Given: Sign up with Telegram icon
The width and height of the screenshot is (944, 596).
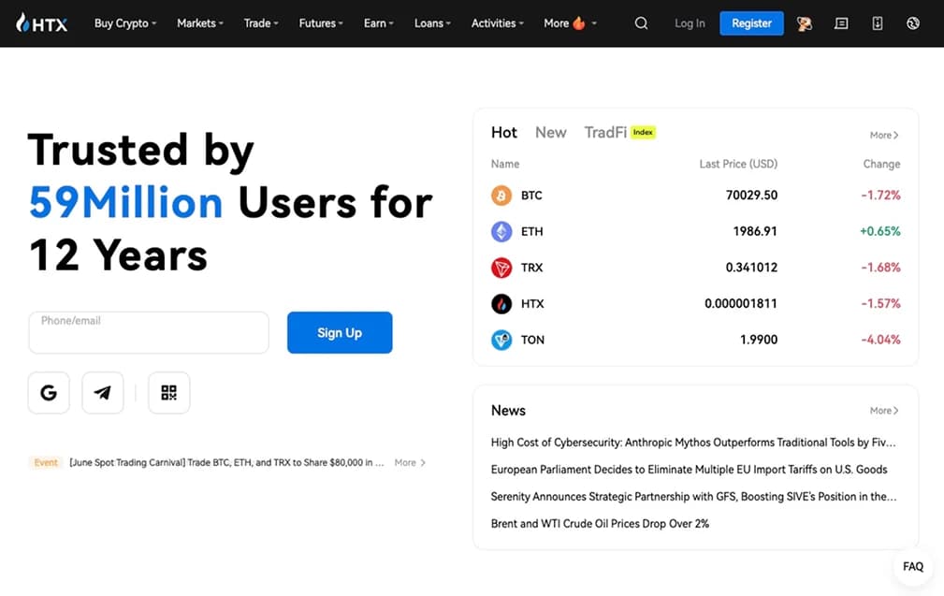Looking at the screenshot, I should click(103, 393).
